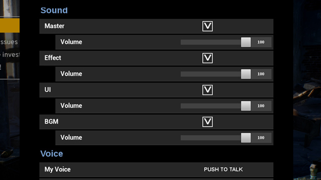Select the Master volume value field showing 100

261,42
